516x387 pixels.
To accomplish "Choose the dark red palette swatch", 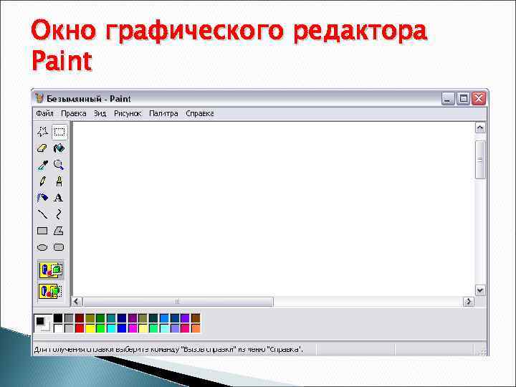I will click(80, 318).
